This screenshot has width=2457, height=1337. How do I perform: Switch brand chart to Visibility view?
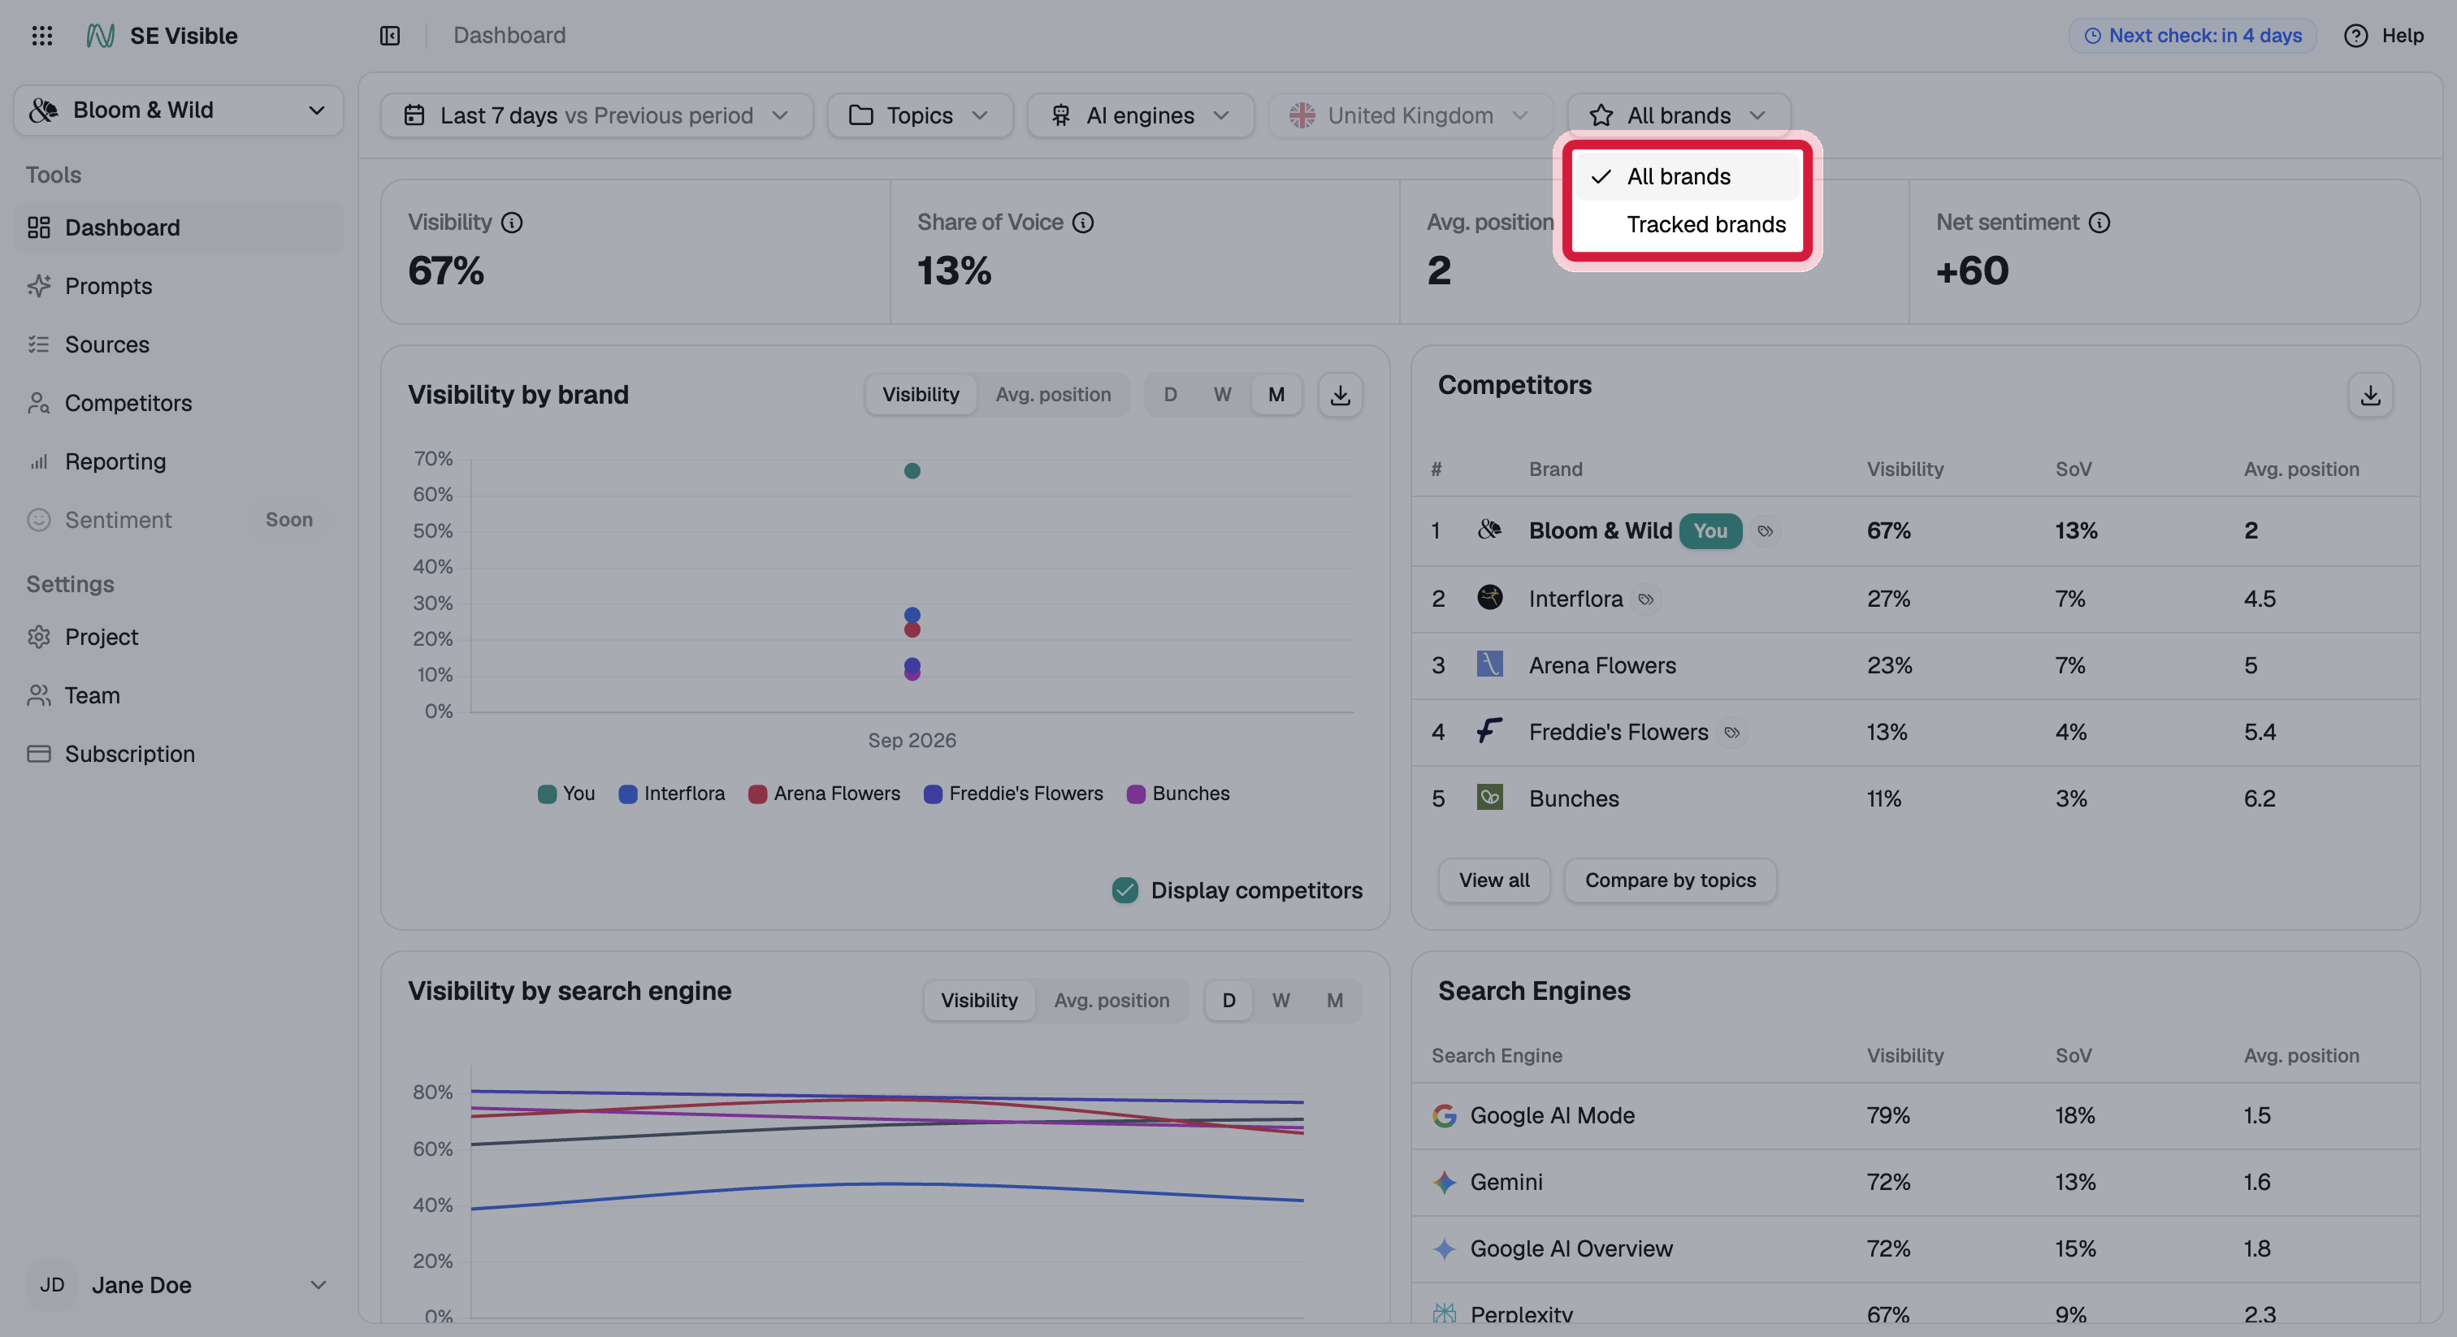tap(921, 395)
